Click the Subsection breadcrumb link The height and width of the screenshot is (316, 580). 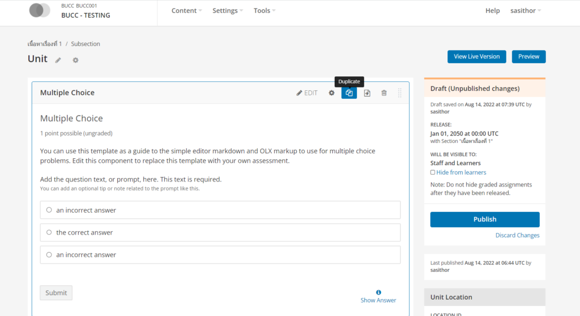pyautogui.click(x=86, y=44)
